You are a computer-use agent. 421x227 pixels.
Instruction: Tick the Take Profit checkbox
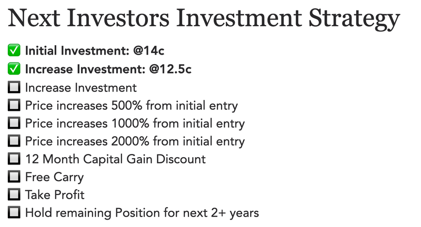point(14,194)
